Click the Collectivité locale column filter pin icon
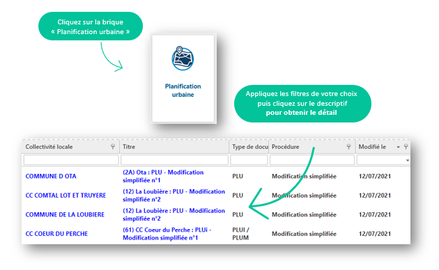Viewport: 439px width, 270px height. coord(113,147)
